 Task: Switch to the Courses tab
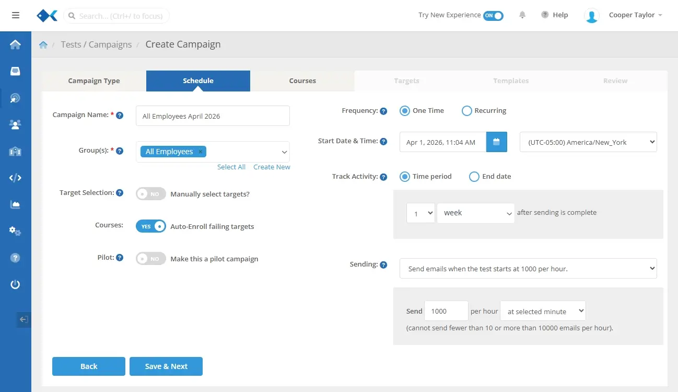tap(302, 81)
